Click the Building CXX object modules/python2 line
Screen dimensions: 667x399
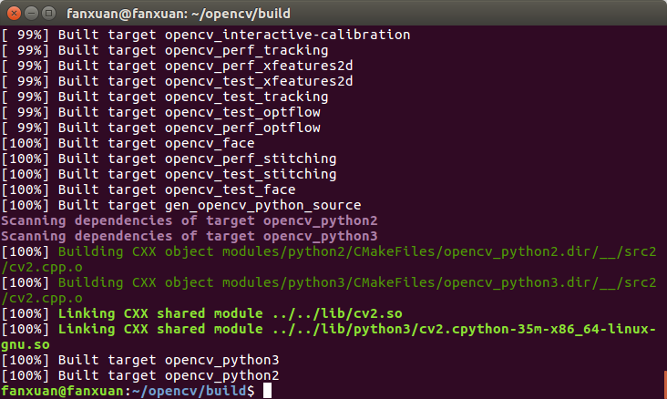pyautogui.click(x=328, y=251)
